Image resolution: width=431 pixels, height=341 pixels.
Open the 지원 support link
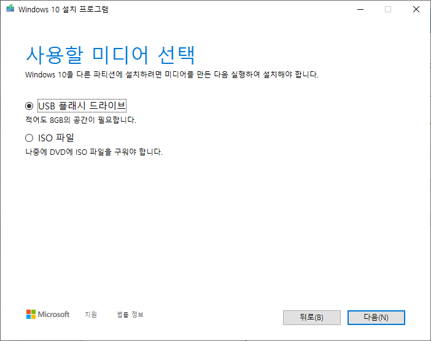tap(91, 315)
